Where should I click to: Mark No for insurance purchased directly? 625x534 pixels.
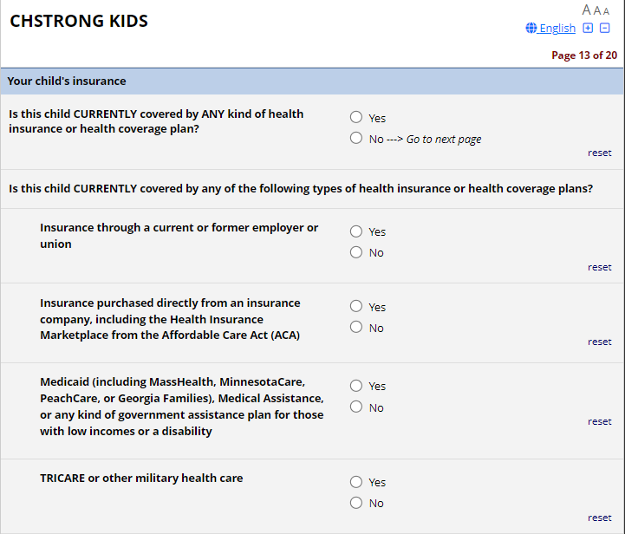pos(356,328)
